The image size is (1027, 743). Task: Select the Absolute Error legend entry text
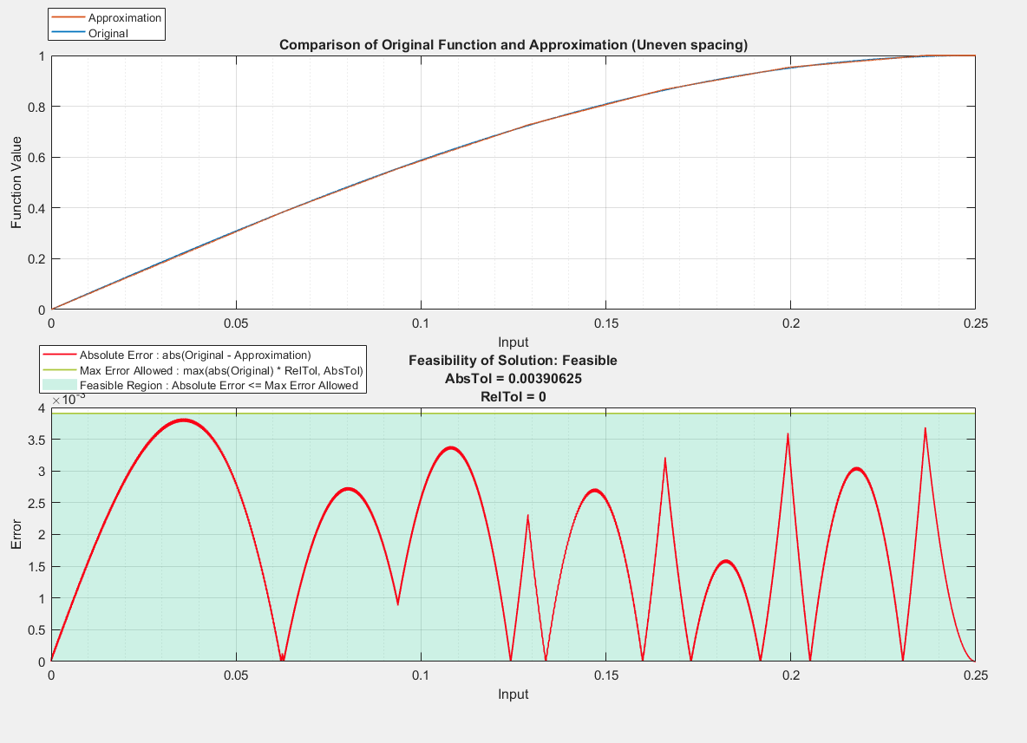pyautogui.click(x=194, y=355)
